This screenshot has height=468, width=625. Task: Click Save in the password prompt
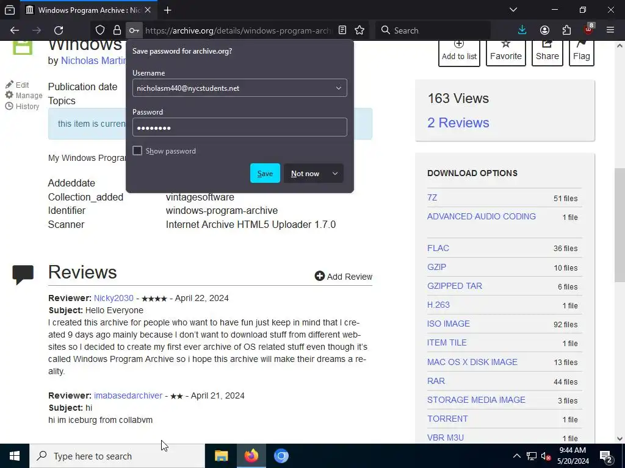pos(265,174)
